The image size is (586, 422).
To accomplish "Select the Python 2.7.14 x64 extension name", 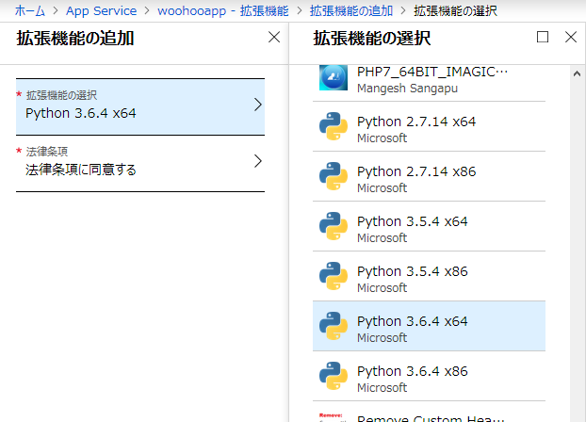I will (416, 122).
